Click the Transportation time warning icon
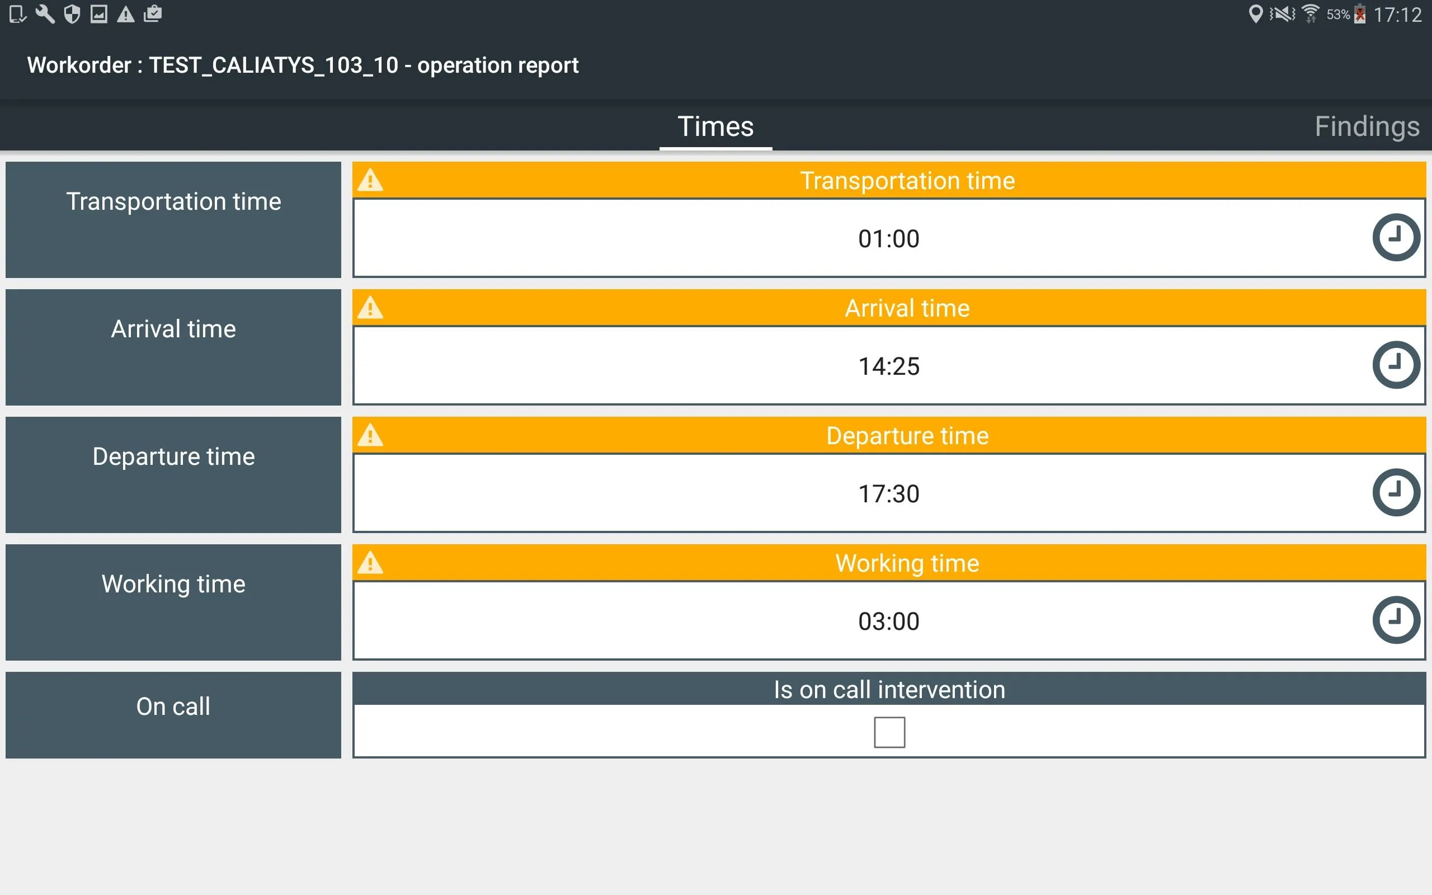The height and width of the screenshot is (895, 1432). [372, 181]
